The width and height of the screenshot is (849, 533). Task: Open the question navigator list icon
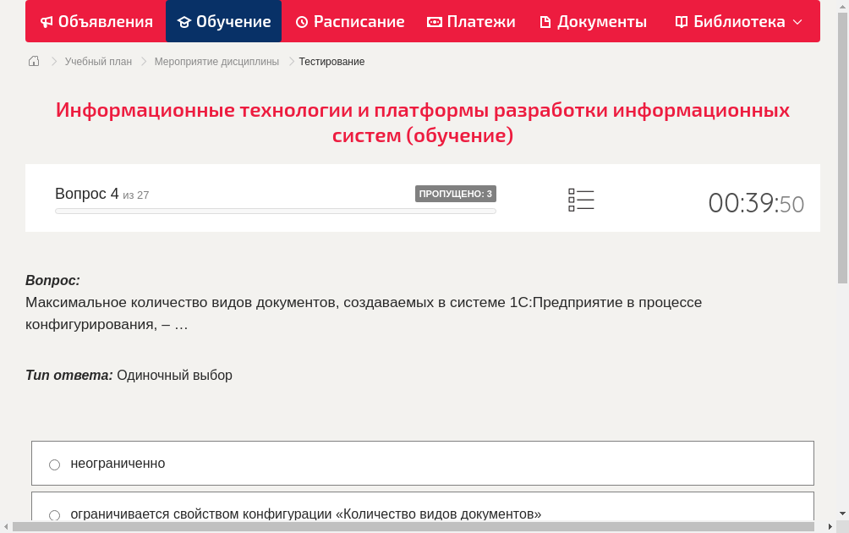click(x=581, y=199)
